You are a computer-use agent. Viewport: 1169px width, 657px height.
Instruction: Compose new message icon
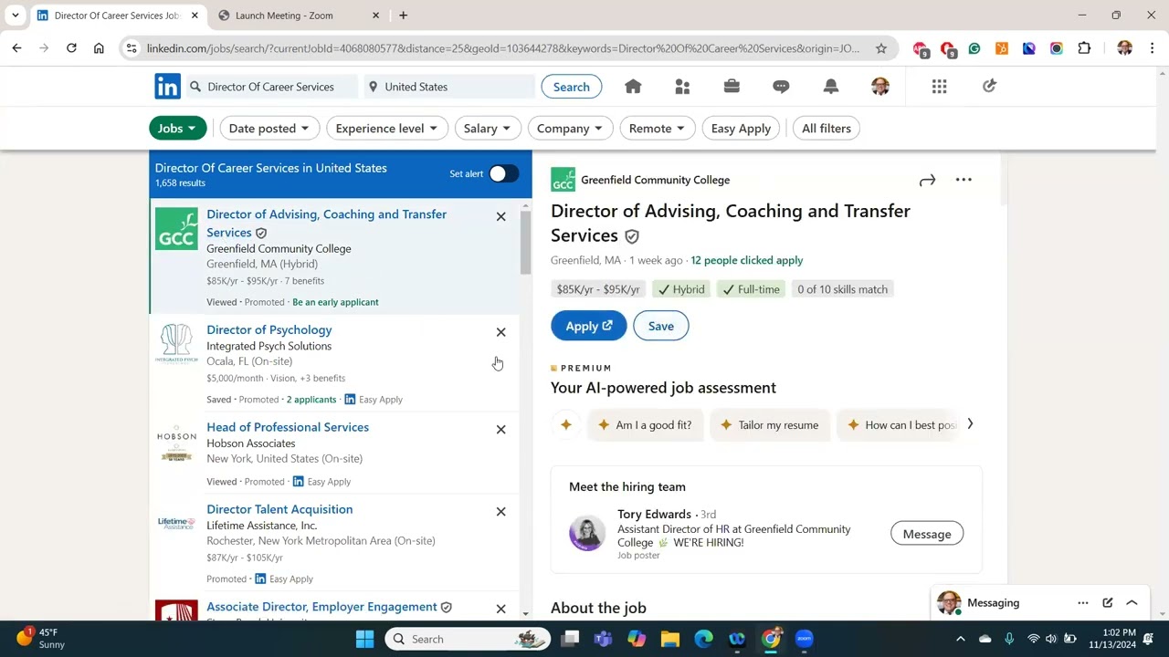coord(1107,603)
